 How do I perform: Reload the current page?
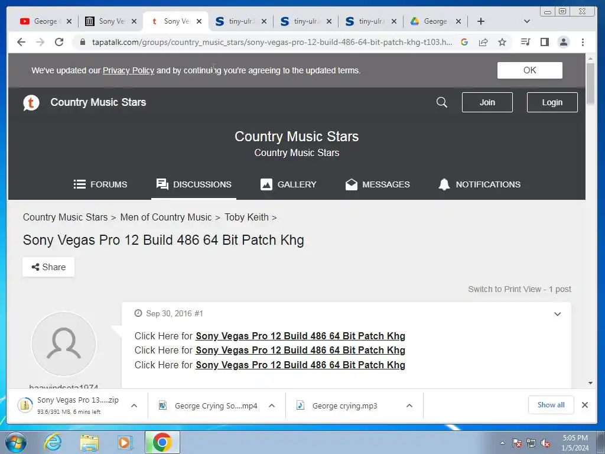pos(59,42)
